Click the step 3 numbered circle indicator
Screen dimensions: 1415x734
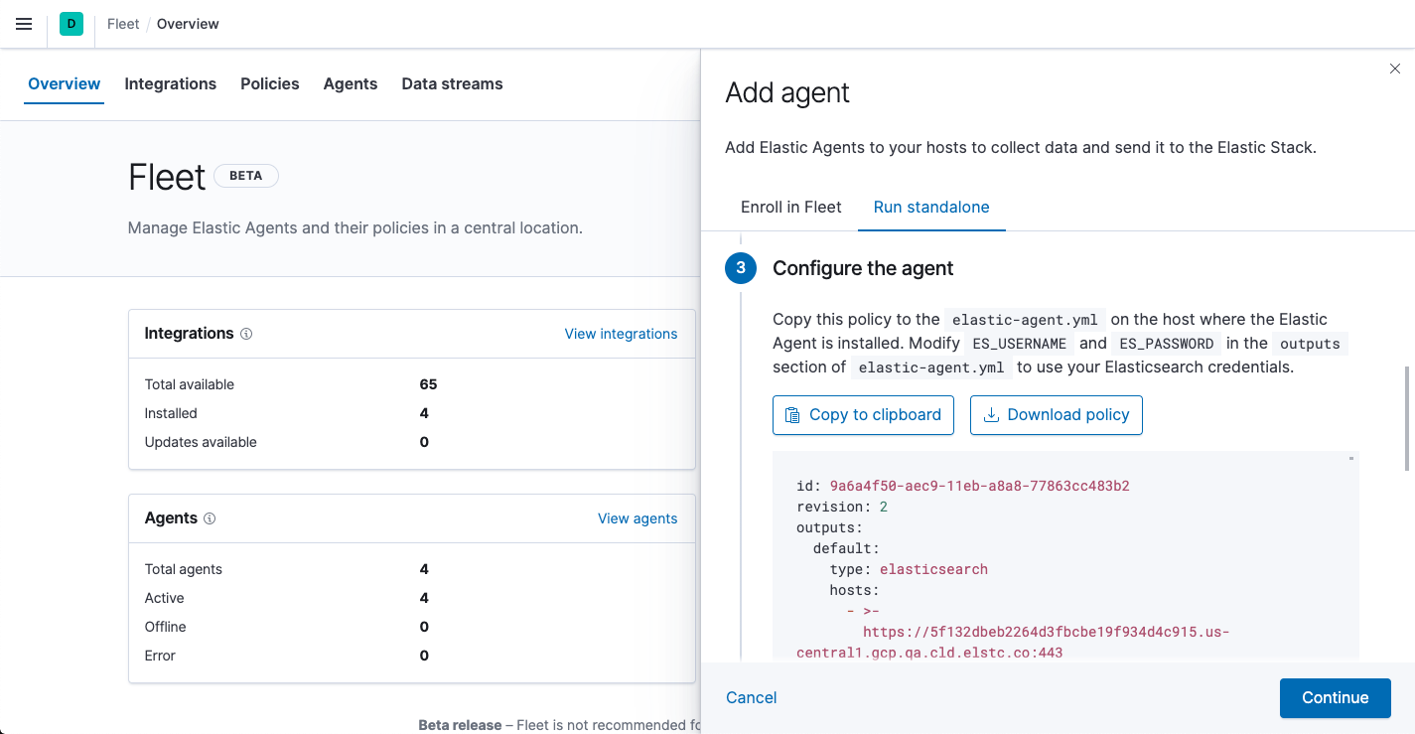(x=740, y=268)
